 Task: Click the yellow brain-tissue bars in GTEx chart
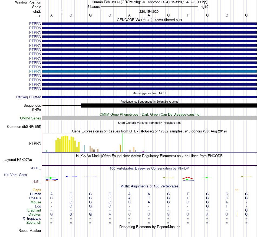pos(68,144)
